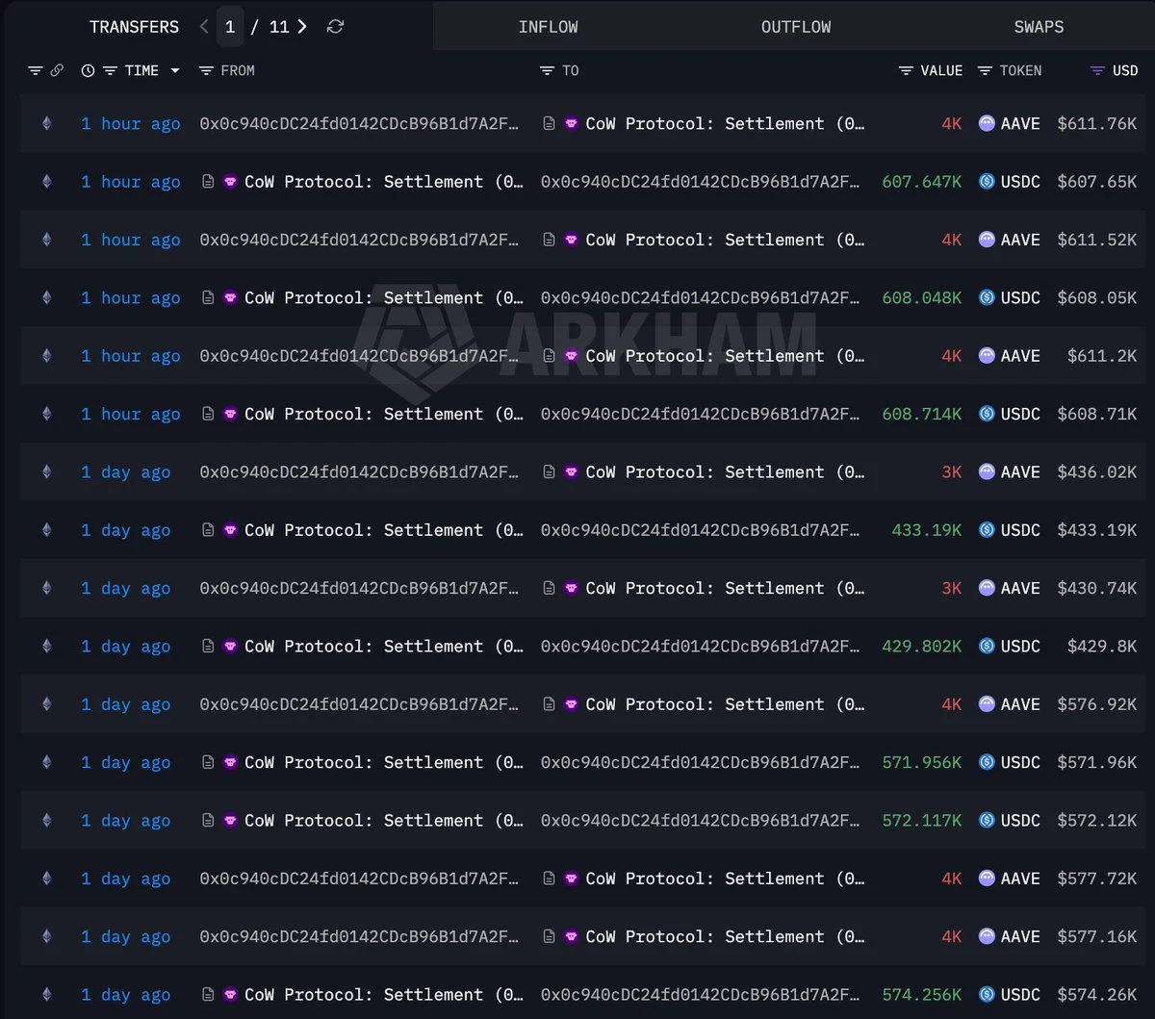
Task: Click the AAVE token icon on $576.92K row
Action: click(987, 704)
